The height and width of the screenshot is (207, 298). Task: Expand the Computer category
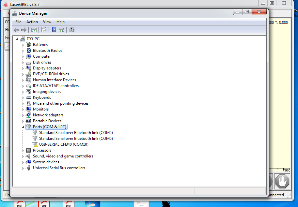pyautogui.click(x=23, y=57)
